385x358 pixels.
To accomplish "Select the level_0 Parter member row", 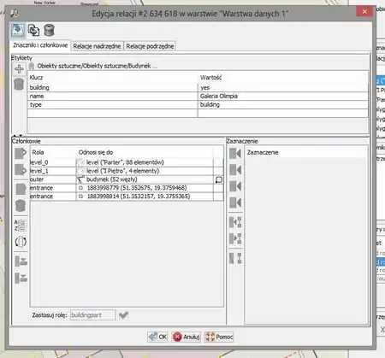I will coord(127,162).
